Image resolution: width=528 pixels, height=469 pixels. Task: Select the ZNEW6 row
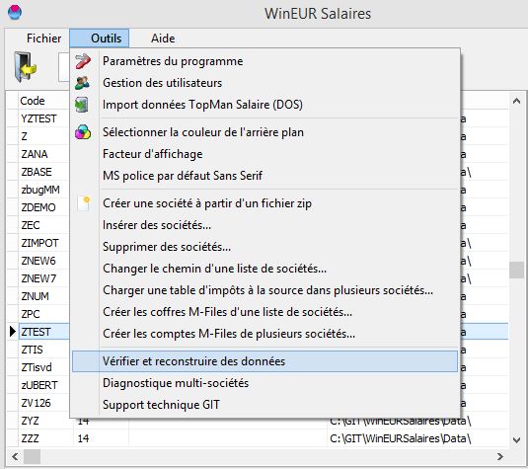coord(38,261)
